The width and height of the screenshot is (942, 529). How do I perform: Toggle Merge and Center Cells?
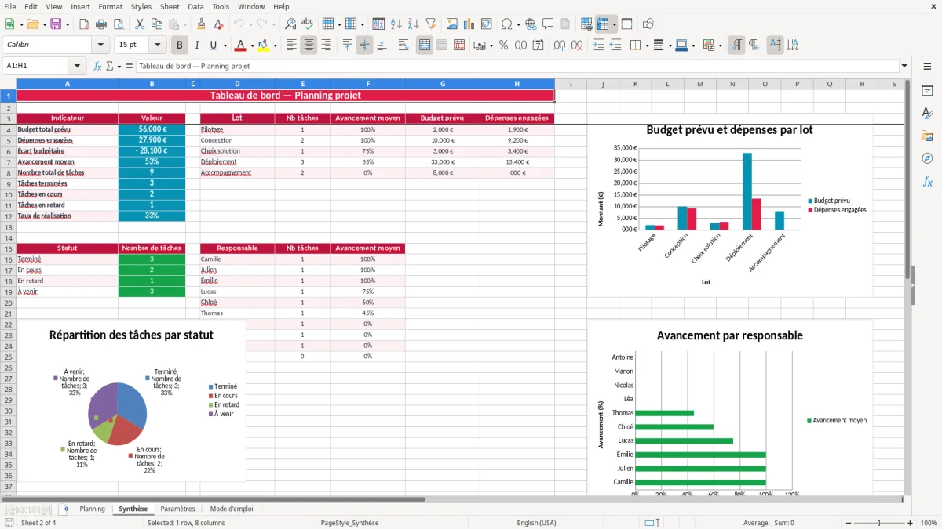[x=425, y=45]
